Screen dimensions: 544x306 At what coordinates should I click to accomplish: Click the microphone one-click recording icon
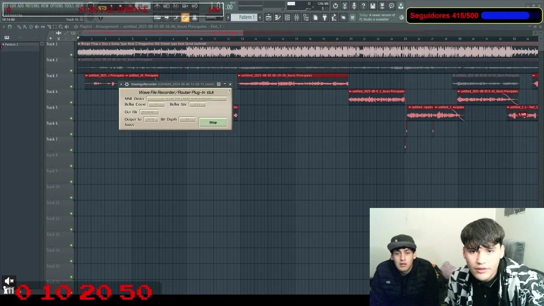(354, 6)
